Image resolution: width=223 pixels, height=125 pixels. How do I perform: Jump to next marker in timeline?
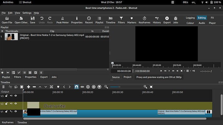pos(69,87)
